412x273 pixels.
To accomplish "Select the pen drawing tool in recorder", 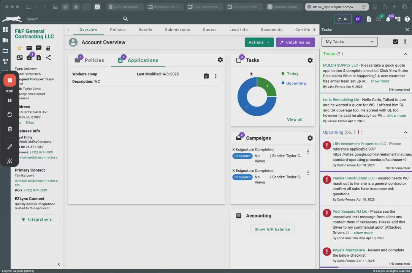I will 10,147.
